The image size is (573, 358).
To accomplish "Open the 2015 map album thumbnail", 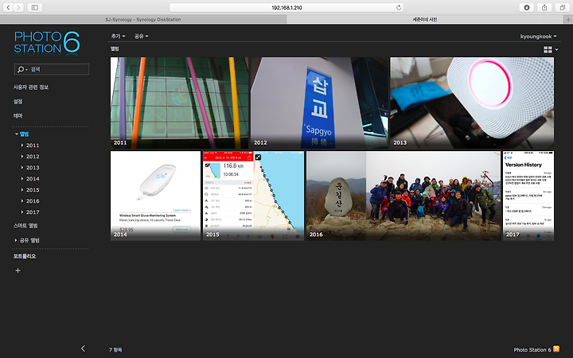I will (x=253, y=196).
